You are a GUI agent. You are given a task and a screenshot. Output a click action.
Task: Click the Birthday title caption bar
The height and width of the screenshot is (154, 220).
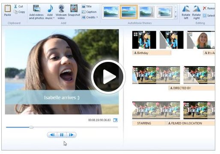pyautogui.click(x=152, y=53)
